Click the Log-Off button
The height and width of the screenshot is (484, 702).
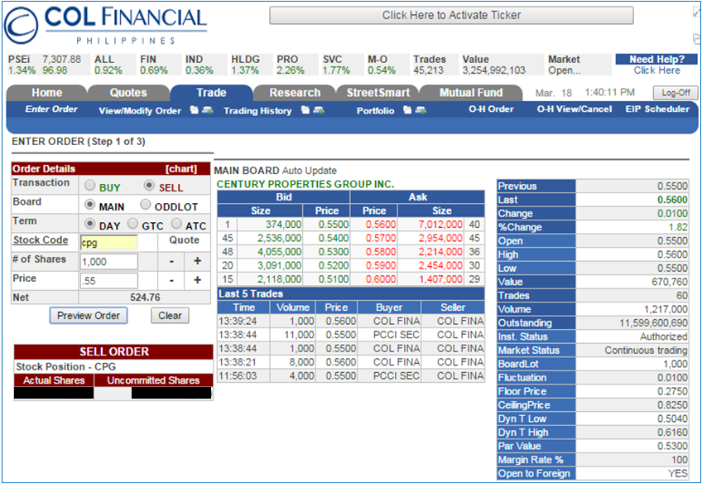click(x=676, y=93)
